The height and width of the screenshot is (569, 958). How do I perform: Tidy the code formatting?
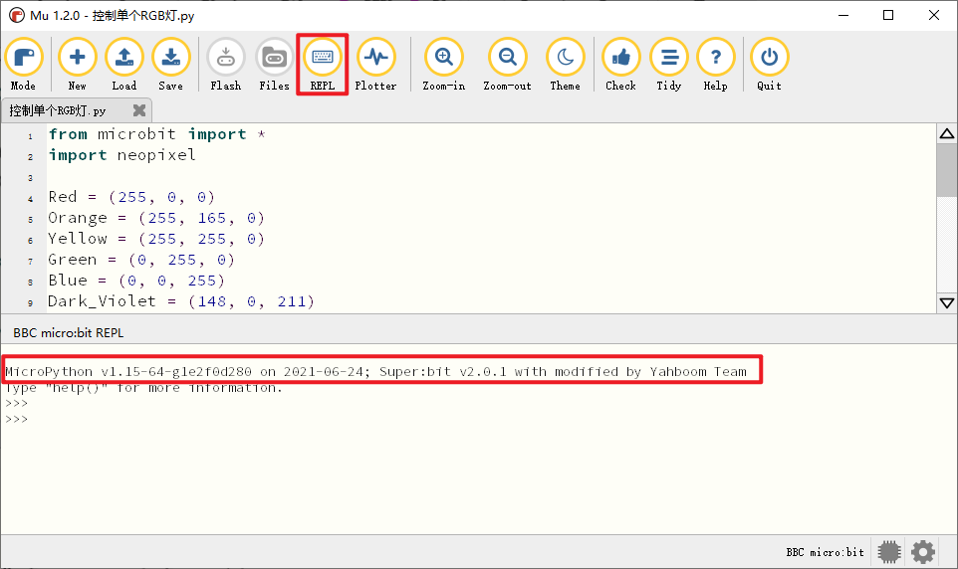669,64
